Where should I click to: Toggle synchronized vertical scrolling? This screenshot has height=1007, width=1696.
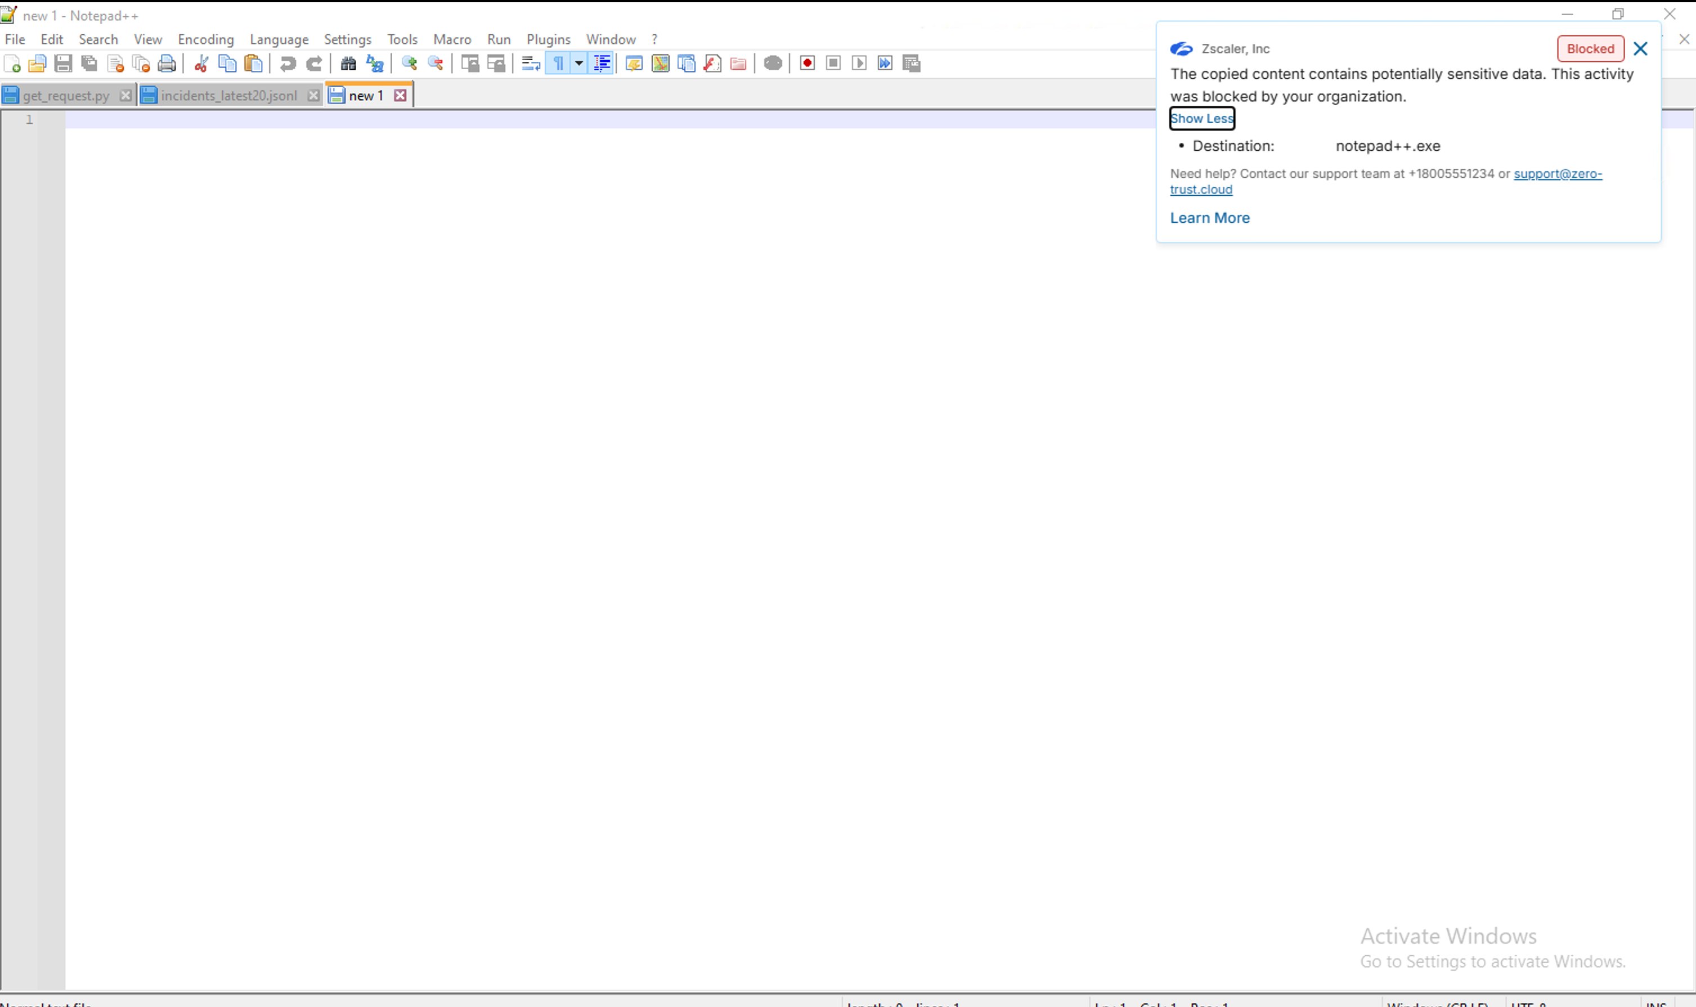[x=470, y=64]
